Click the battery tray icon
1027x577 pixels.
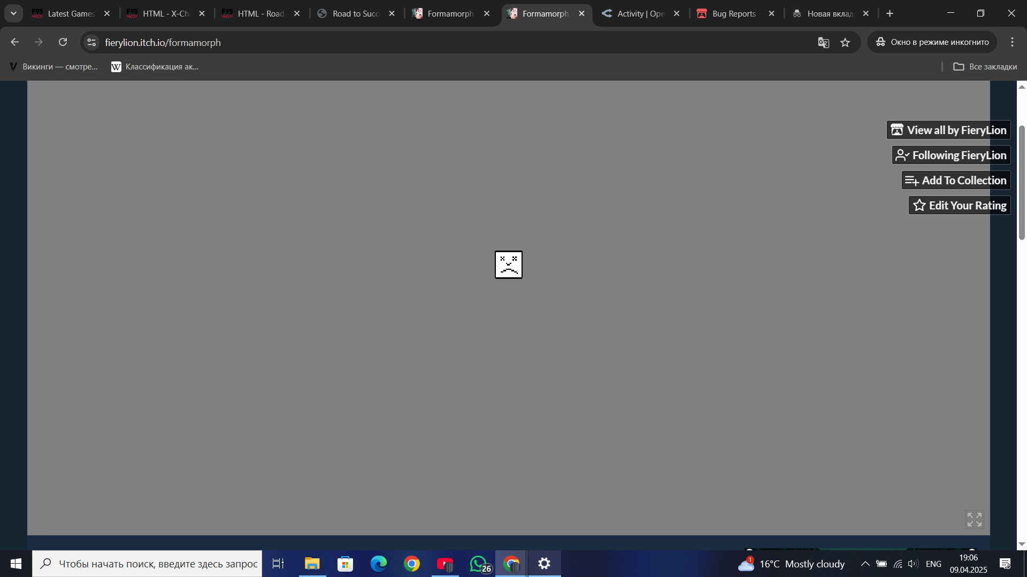(x=882, y=564)
